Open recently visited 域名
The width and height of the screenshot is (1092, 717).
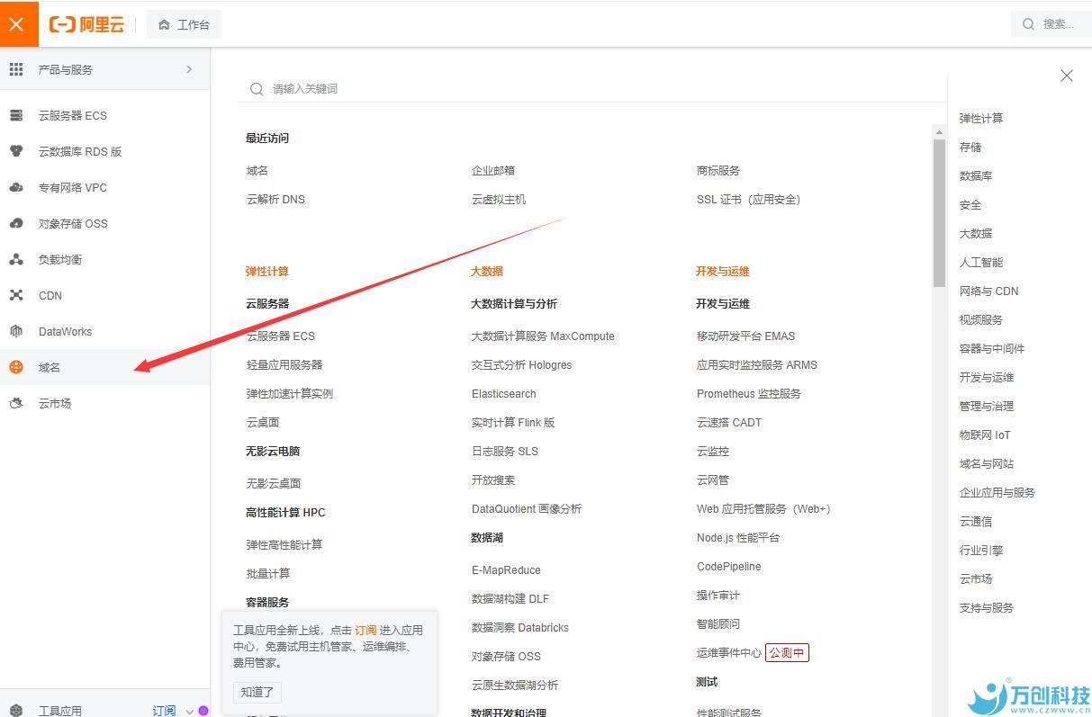tap(257, 170)
